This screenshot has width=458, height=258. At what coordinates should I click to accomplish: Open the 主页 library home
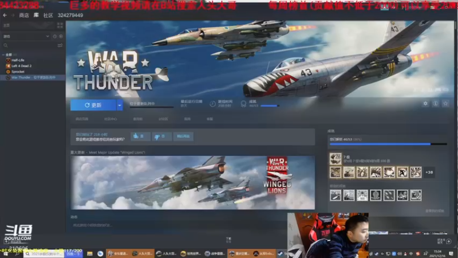pos(6,25)
